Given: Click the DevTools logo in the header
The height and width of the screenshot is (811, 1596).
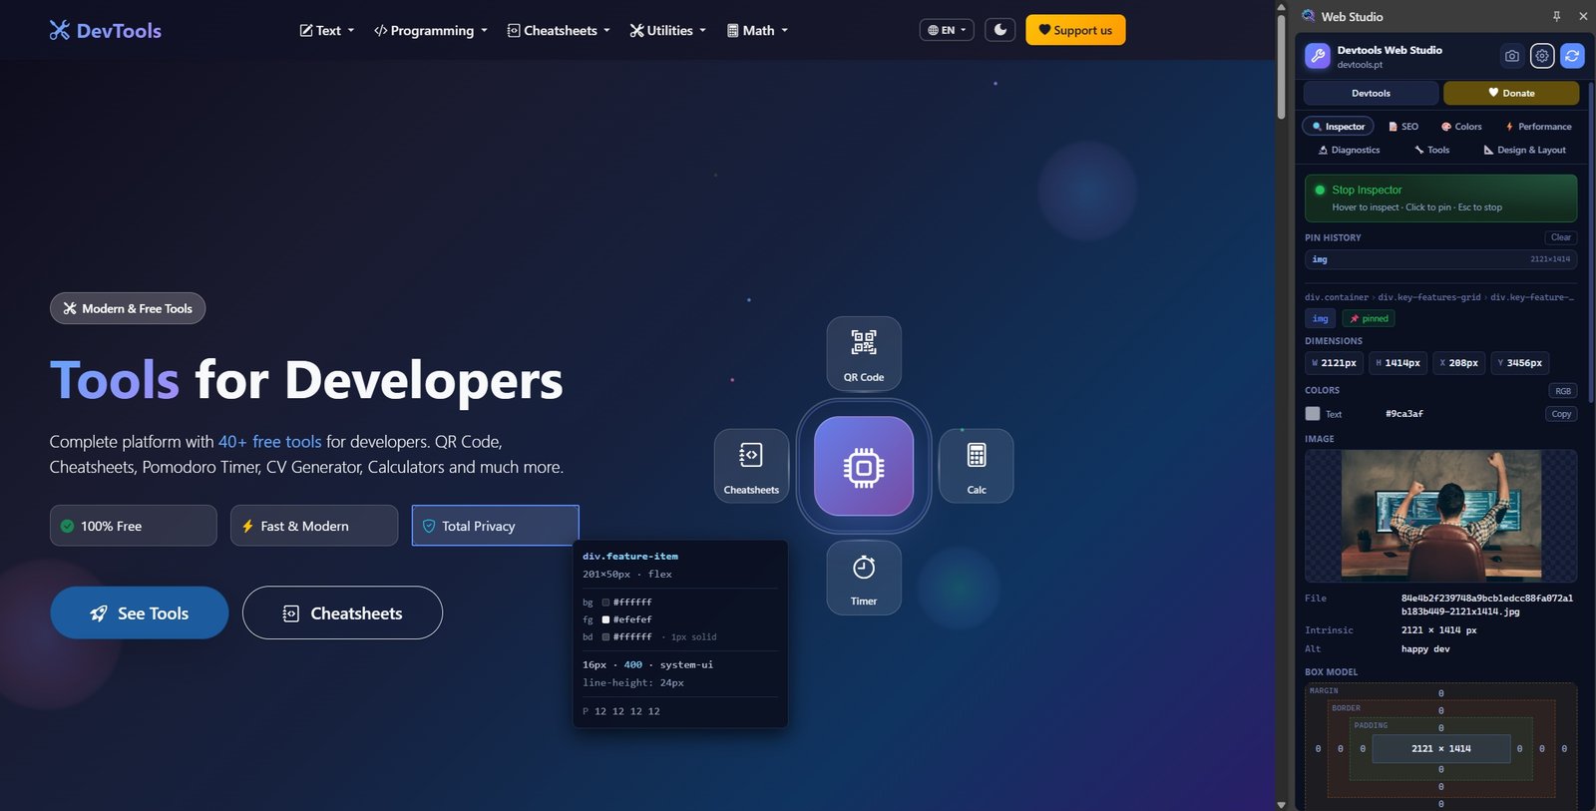Looking at the screenshot, I should [x=105, y=30].
